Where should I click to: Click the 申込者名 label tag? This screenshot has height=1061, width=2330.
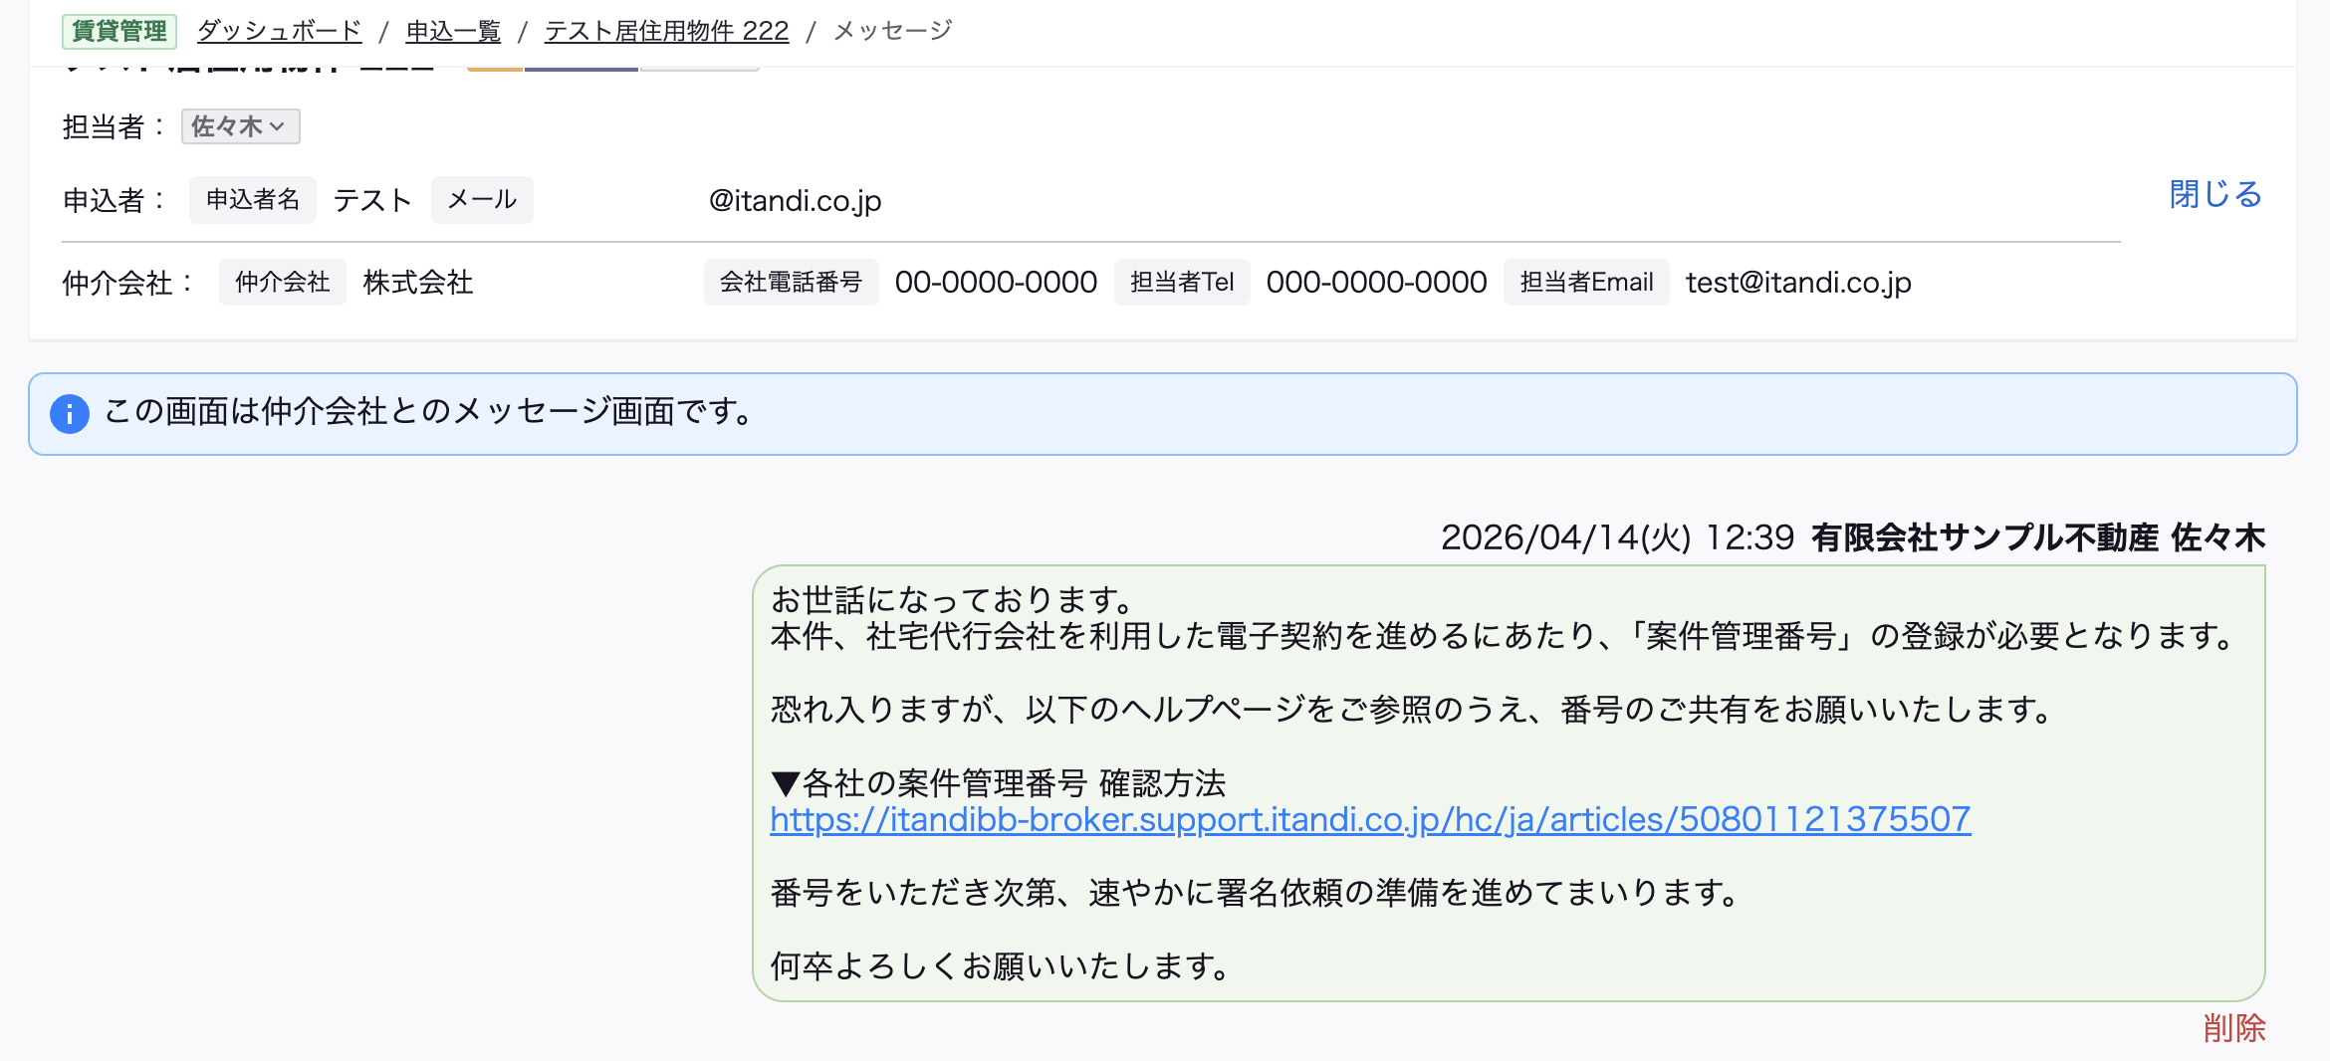tap(253, 200)
